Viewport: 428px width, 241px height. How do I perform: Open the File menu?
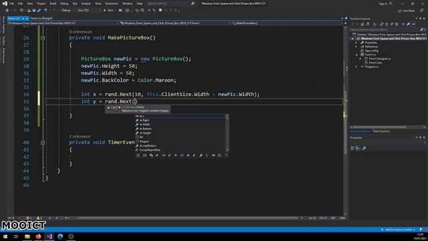[x=12, y=3]
